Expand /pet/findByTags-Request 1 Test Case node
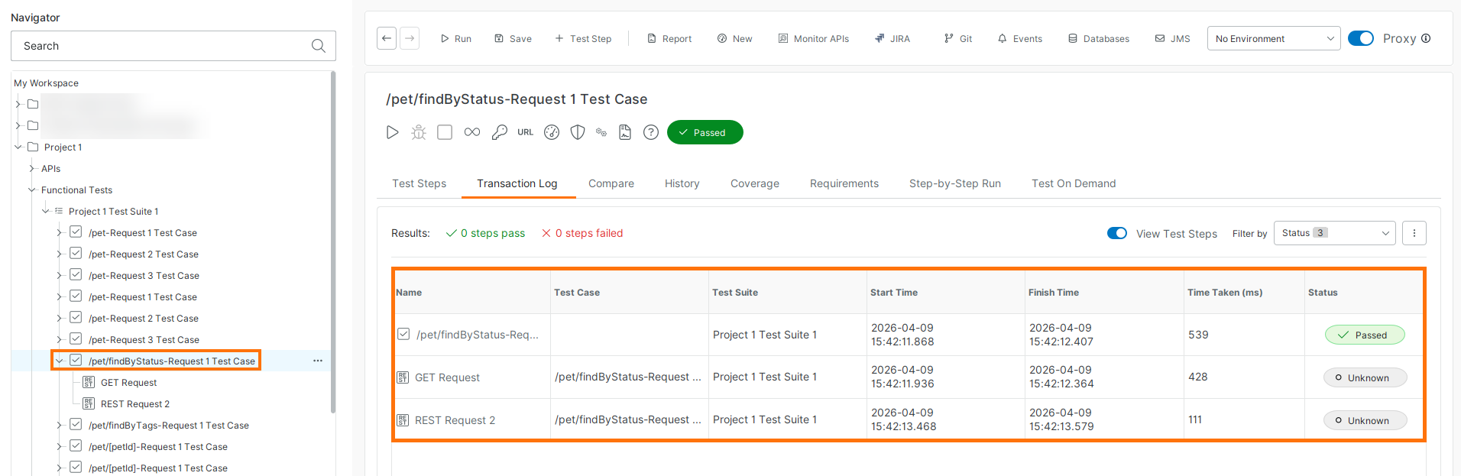Screen dimensions: 1461x476 click(x=60, y=425)
